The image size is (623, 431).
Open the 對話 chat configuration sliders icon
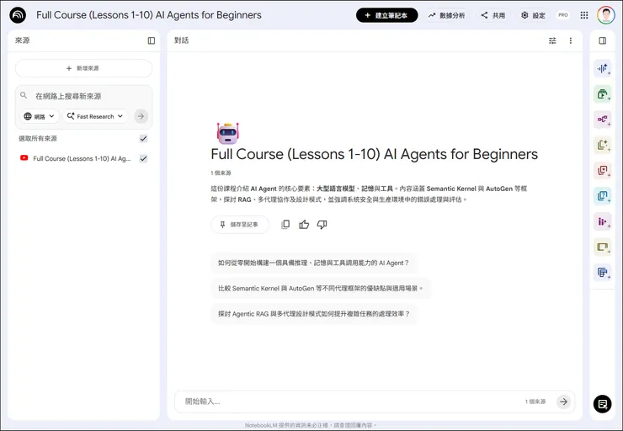click(552, 40)
